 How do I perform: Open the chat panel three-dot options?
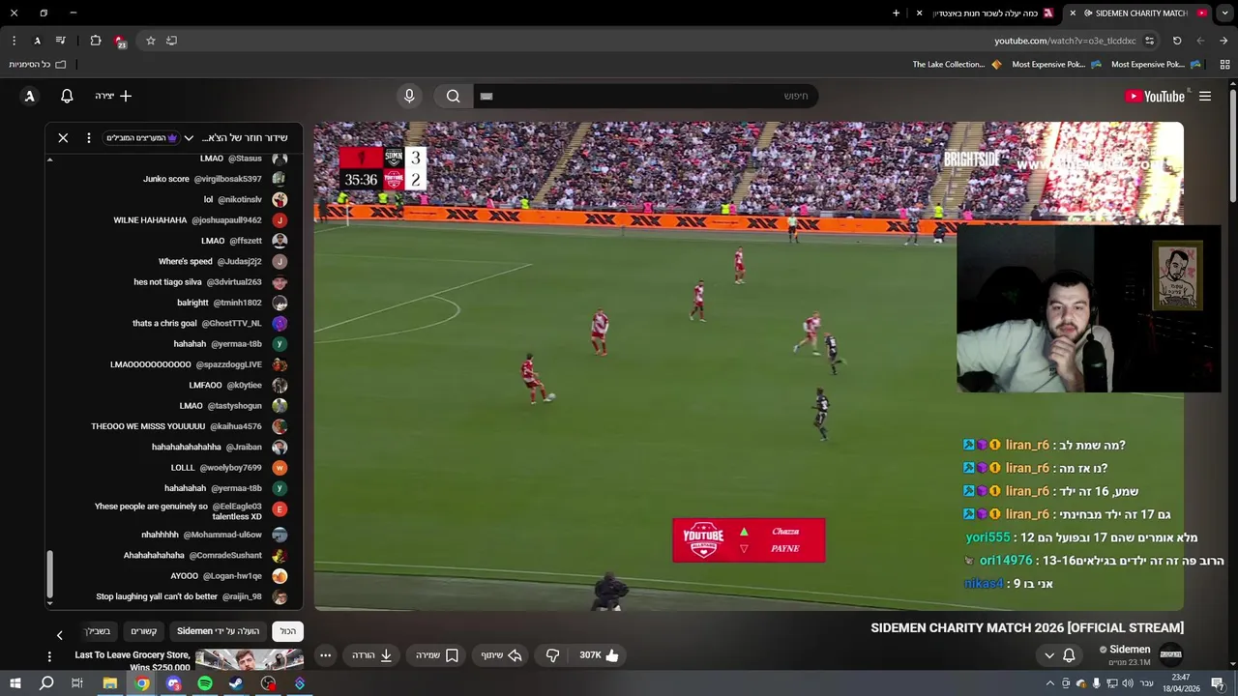pos(89,138)
